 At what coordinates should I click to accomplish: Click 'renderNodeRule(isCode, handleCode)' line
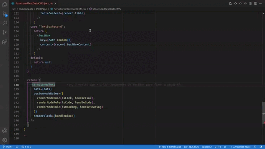[x=66, y=103]
